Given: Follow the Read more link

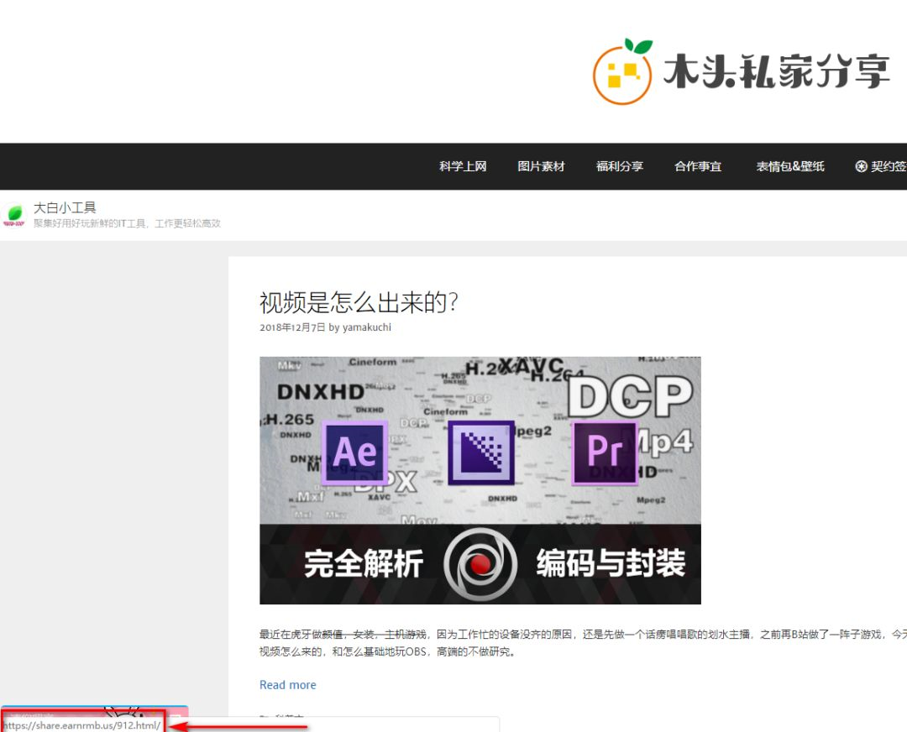Looking at the screenshot, I should tap(287, 685).
